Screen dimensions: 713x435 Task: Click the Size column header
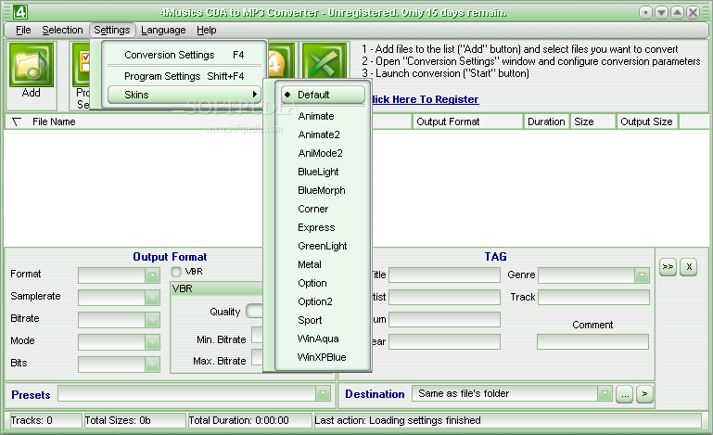click(x=593, y=122)
